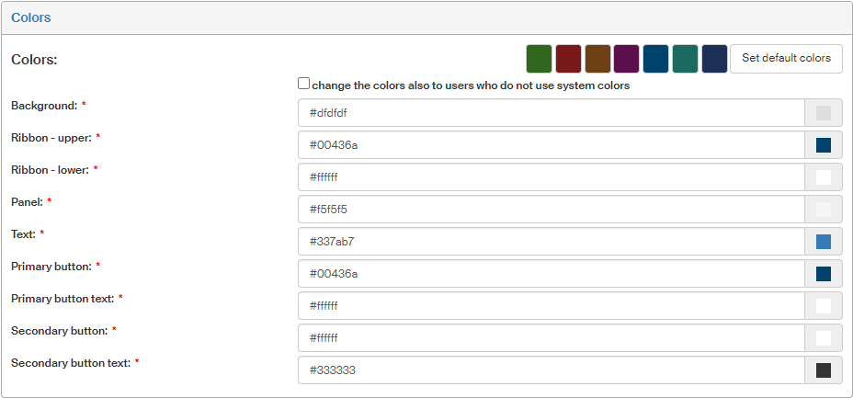Click the Colors panel heading
The height and width of the screenshot is (398, 853).
click(31, 17)
